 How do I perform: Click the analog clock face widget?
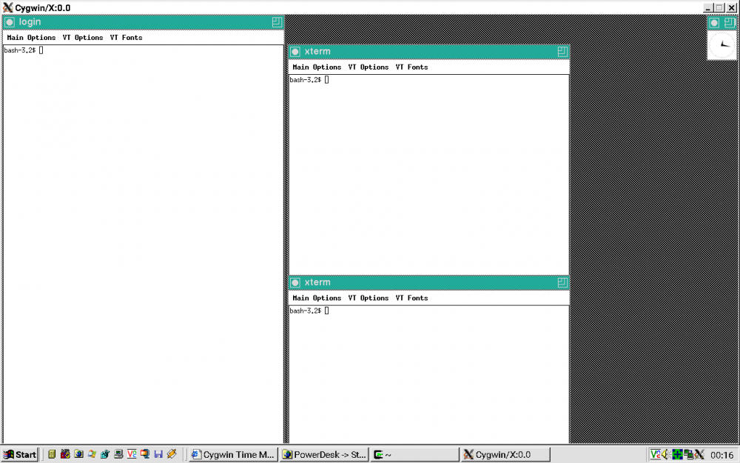[721, 45]
